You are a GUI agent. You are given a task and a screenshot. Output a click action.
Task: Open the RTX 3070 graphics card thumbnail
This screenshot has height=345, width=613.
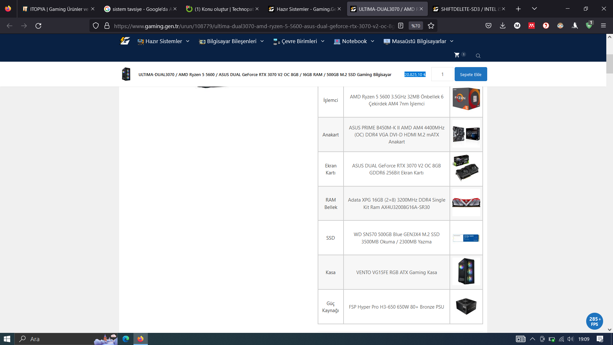466,168
